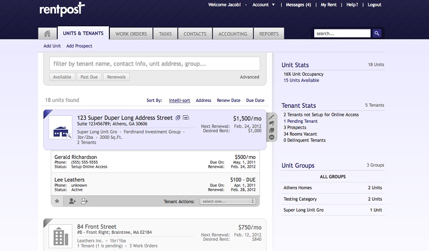
Task: Click 2 Tenants not Setup for Online Access
Action: (x=321, y=115)
